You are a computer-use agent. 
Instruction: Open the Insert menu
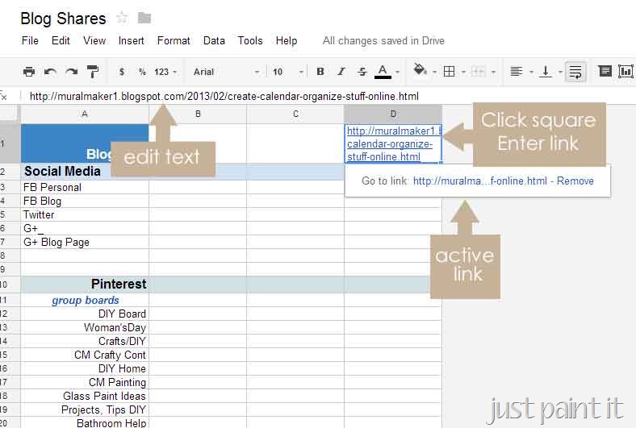click(131, 40)
